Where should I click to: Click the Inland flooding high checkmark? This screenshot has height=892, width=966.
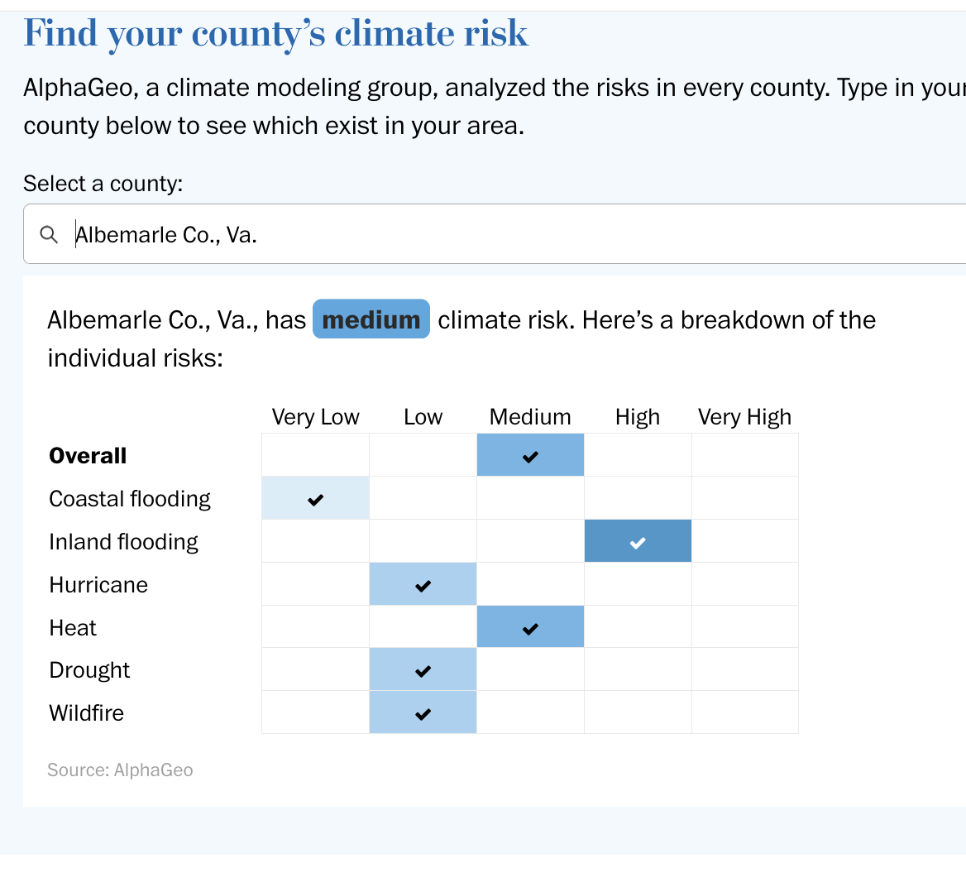[638, 542]
